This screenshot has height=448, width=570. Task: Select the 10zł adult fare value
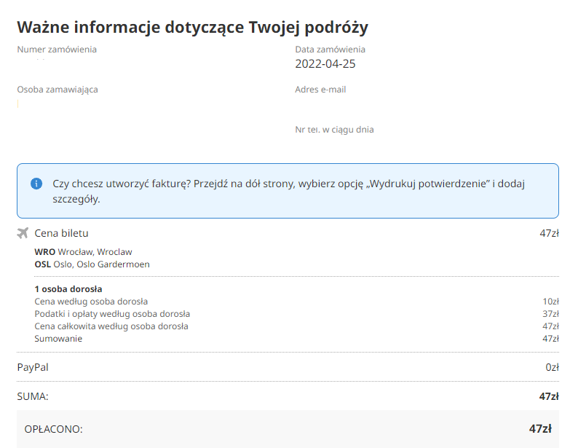click(551, 302)
